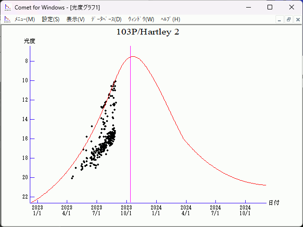Viewport: 303px width, 227px height.
Task: Open the ヘルプ(H) help menu
Action: [x=170, y=19]
